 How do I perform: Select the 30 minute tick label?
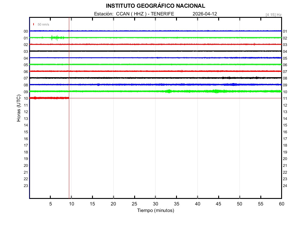(x=155, y=204)
